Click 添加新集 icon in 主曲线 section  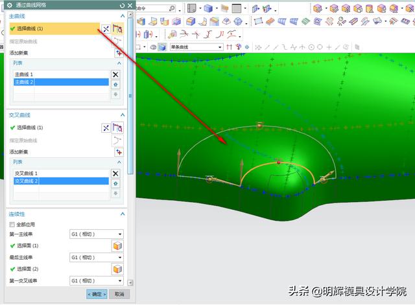[119, 53]
